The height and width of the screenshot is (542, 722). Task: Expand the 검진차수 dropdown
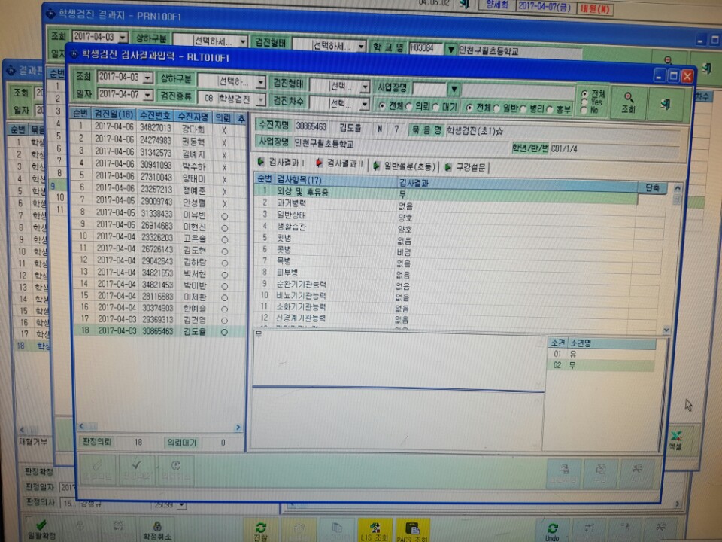click(339, 103)
